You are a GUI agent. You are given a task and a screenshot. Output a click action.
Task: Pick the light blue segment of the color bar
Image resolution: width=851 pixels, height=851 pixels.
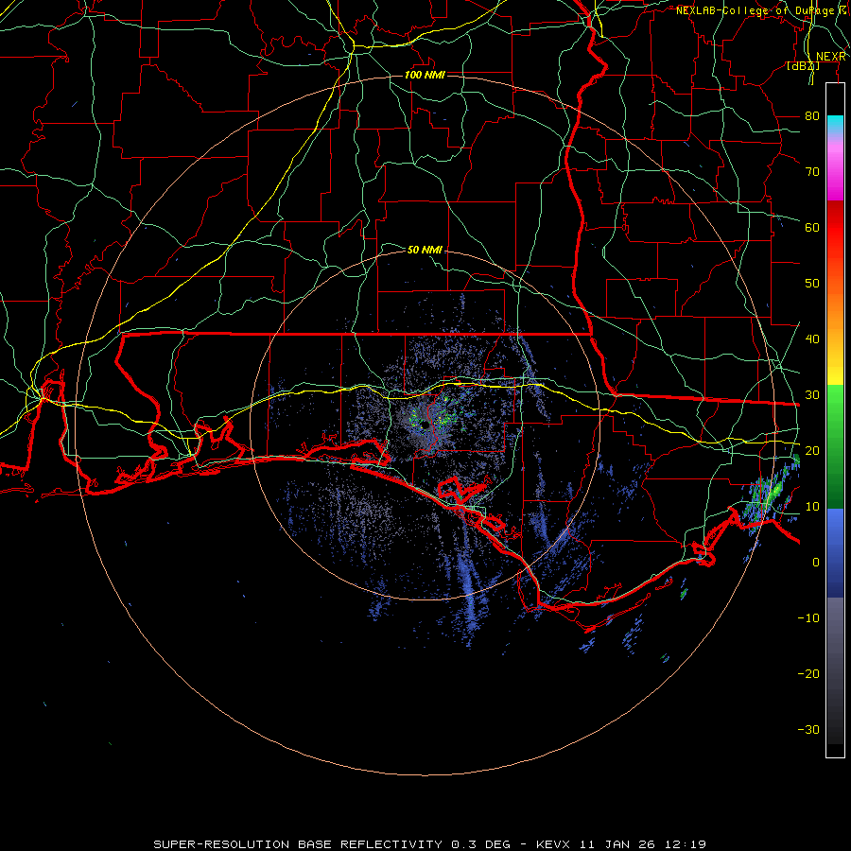835,522
